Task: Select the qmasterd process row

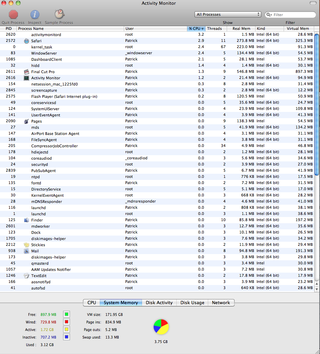Action: 157,263
